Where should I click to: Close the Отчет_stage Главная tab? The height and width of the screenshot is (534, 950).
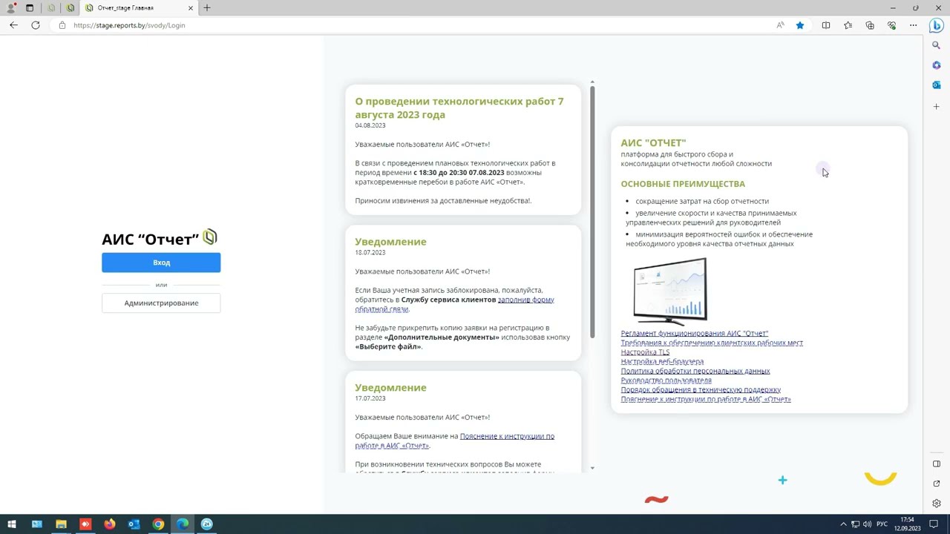(x=191, y=8)
